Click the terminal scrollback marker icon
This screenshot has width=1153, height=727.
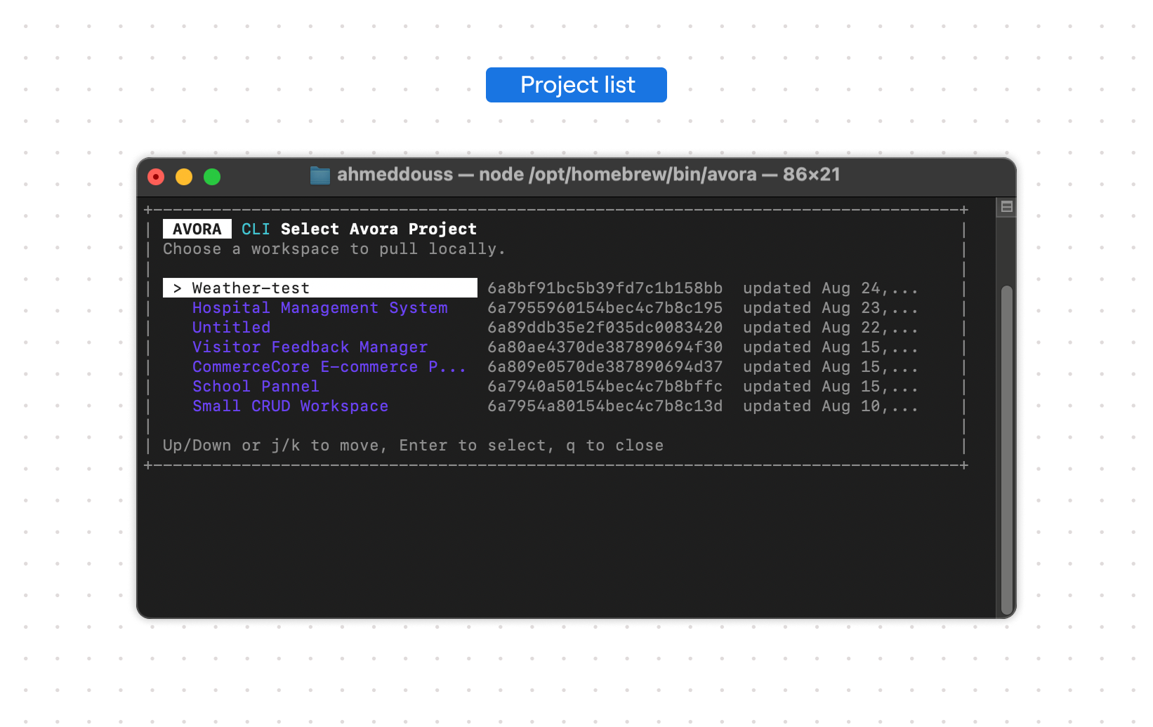click(x=1006, y=207)
